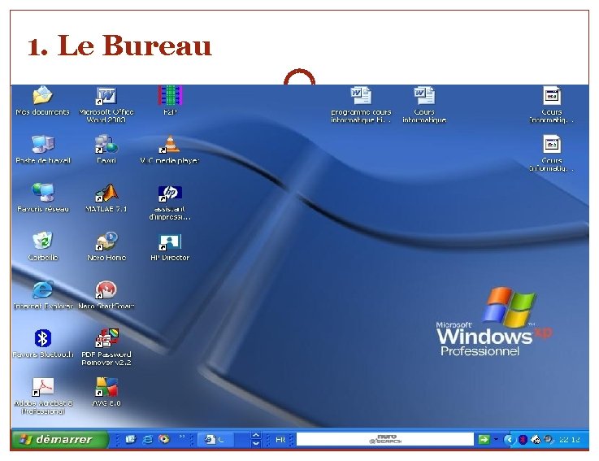Viewport: 599px width, 461px height.
Task: Expand hidden Quick Launch items chevron
Action: [182, 437]
